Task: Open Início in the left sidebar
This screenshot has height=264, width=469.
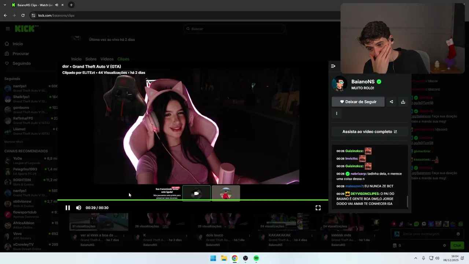Action: click(18, 44)
